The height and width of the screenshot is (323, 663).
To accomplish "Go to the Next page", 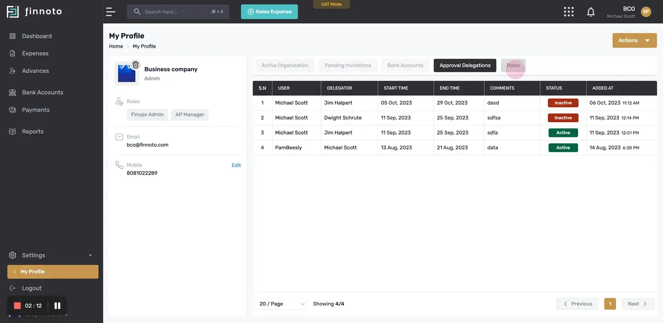I will coord(638,304).
